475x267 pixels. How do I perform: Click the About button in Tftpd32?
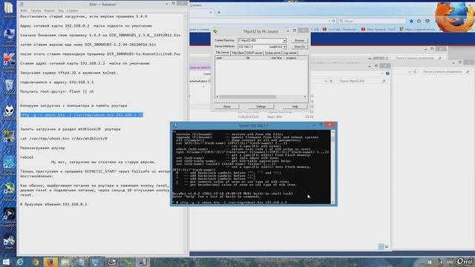(x=226, y=106)
